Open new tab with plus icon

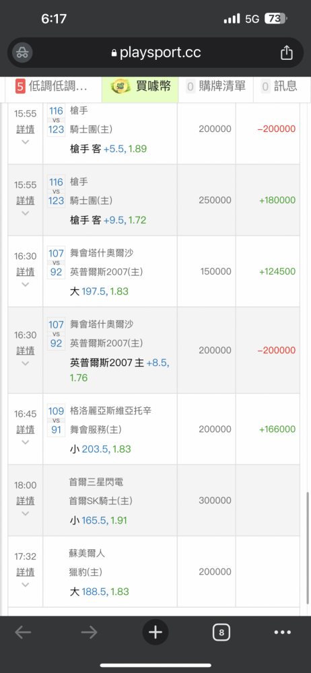point(155,632)
